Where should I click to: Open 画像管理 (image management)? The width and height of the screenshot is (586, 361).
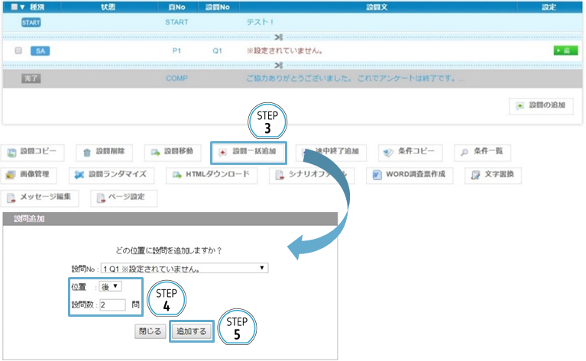31,175
